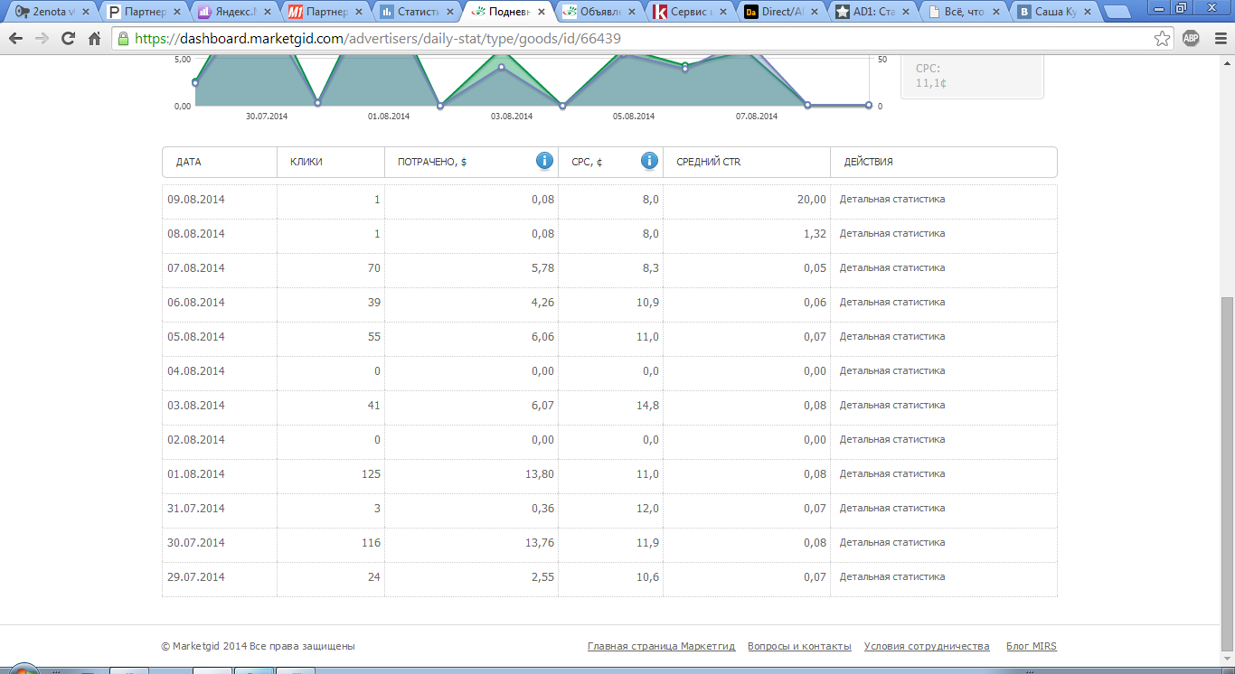
Task: Bookmark this page with the star icon
Action: (1163, 39)
